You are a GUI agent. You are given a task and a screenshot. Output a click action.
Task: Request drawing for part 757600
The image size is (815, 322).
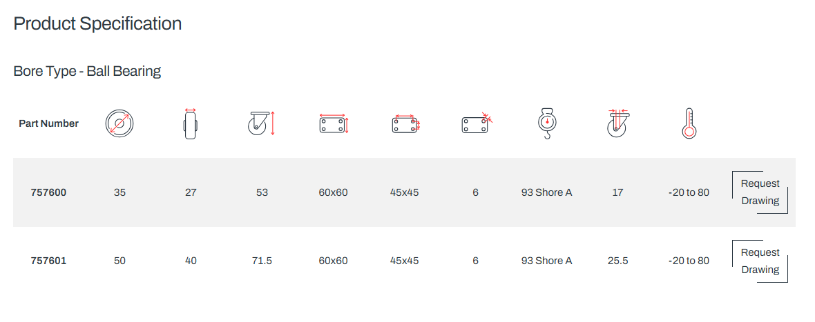click(x=760, y=192)
